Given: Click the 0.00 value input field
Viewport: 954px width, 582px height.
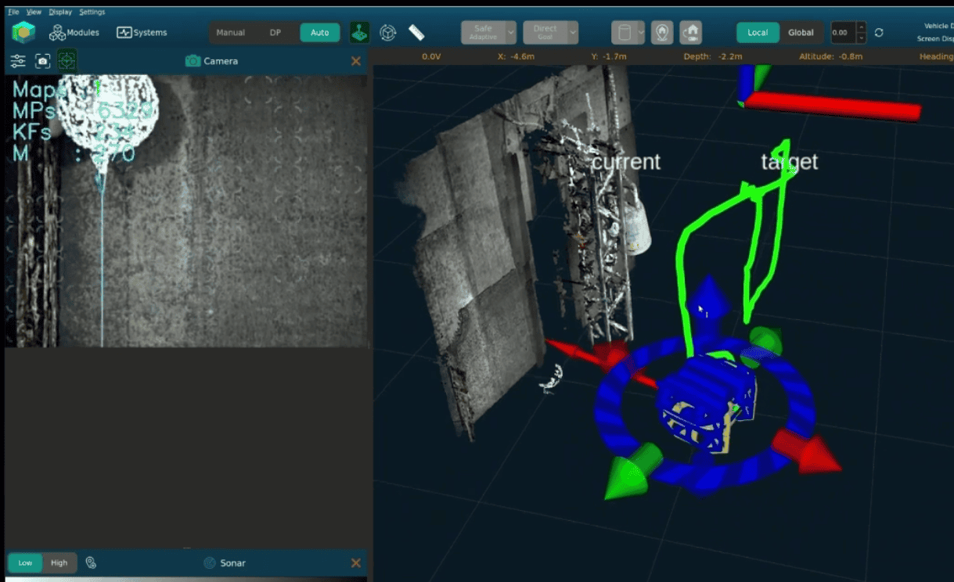Looking at the screenshot, I should coord(843,33).
